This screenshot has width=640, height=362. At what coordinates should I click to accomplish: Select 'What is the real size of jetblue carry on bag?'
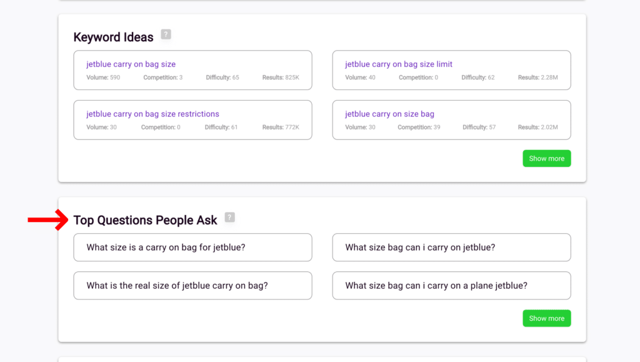coord(192,286)
